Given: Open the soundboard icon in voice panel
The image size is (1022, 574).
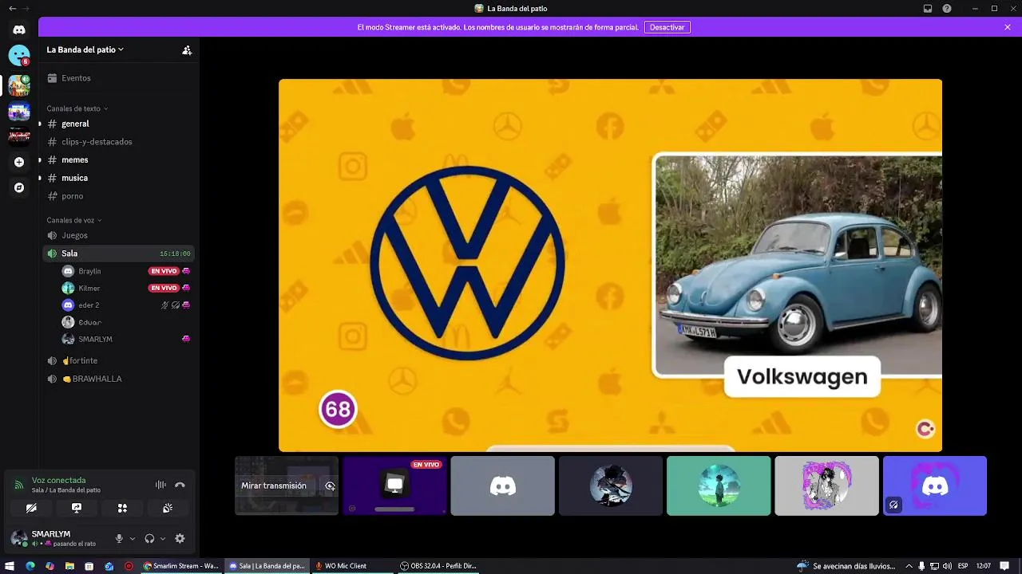Looking at the screenshot, I should [168, 508].
